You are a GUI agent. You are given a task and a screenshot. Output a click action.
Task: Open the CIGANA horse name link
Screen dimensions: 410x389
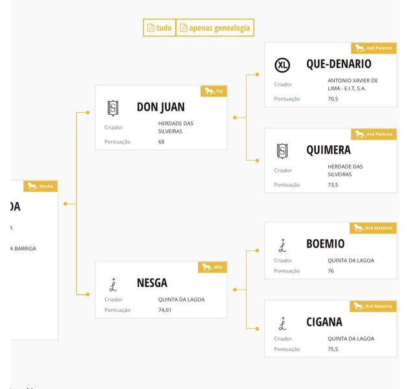coord(324,322)
